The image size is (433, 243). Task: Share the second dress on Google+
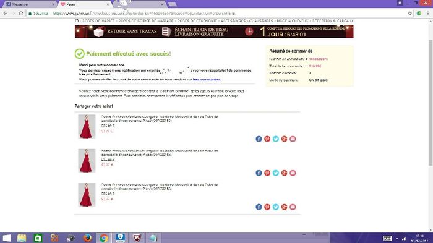pos(284,173)
